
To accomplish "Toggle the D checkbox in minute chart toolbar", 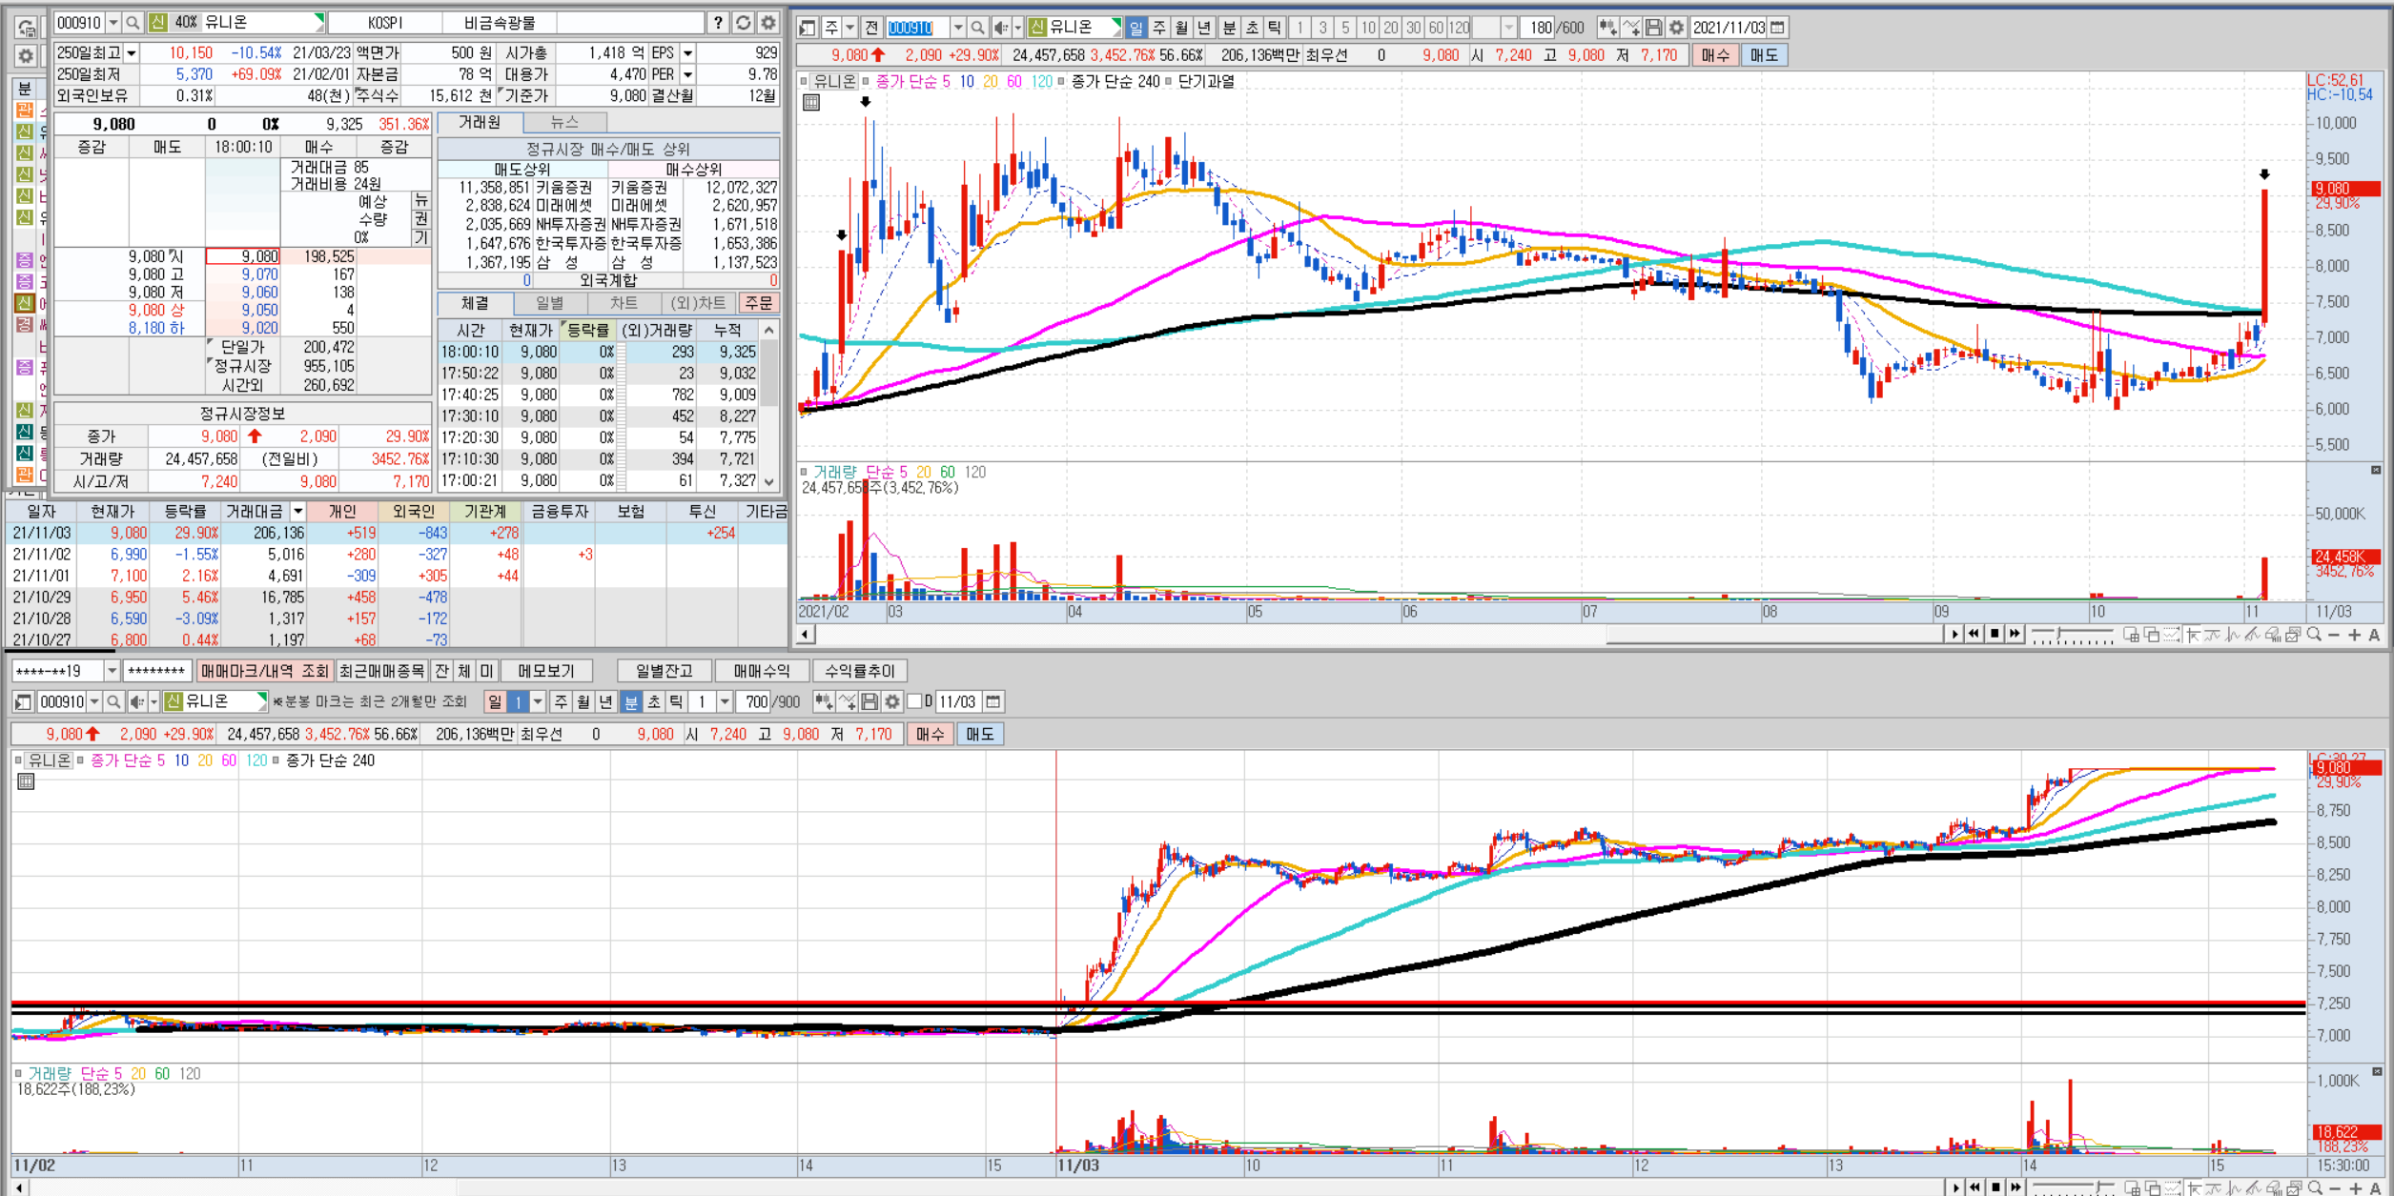I will click(x=915, y=702).
